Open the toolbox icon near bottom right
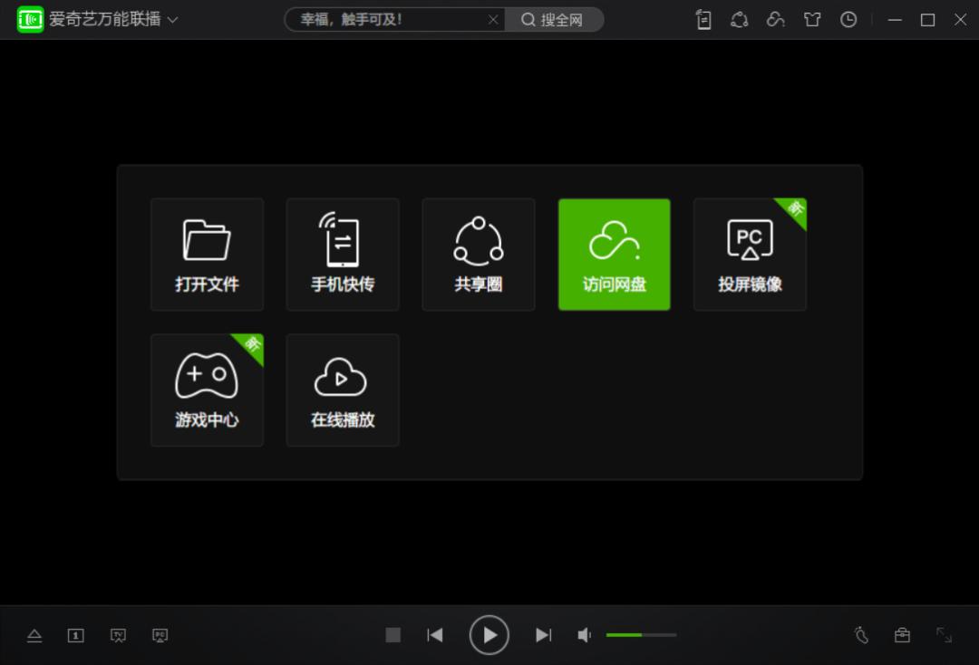The height and width of the screenshot is (665, 979). pos(902,635)
